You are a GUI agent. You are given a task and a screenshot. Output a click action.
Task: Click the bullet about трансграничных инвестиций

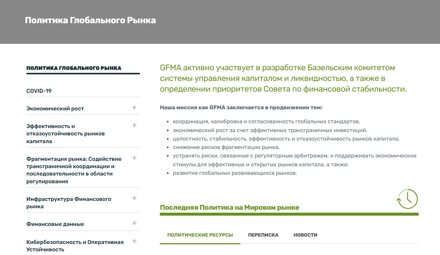pos(270,130)
